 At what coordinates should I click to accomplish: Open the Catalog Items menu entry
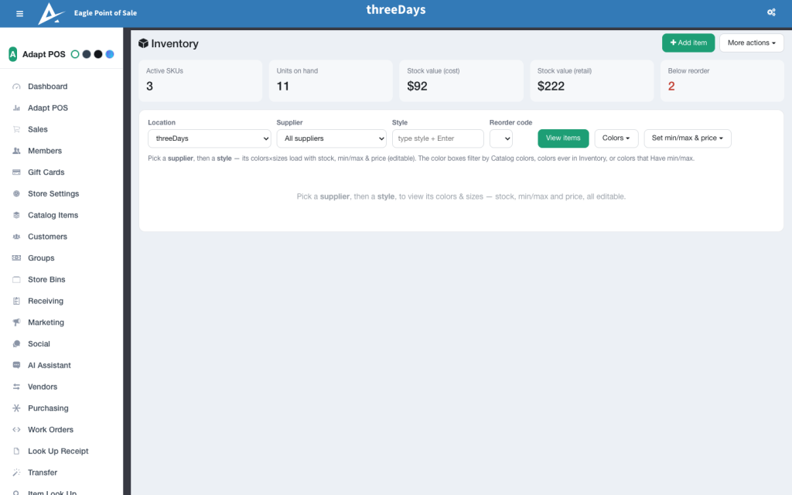click(x=53, y=215)
